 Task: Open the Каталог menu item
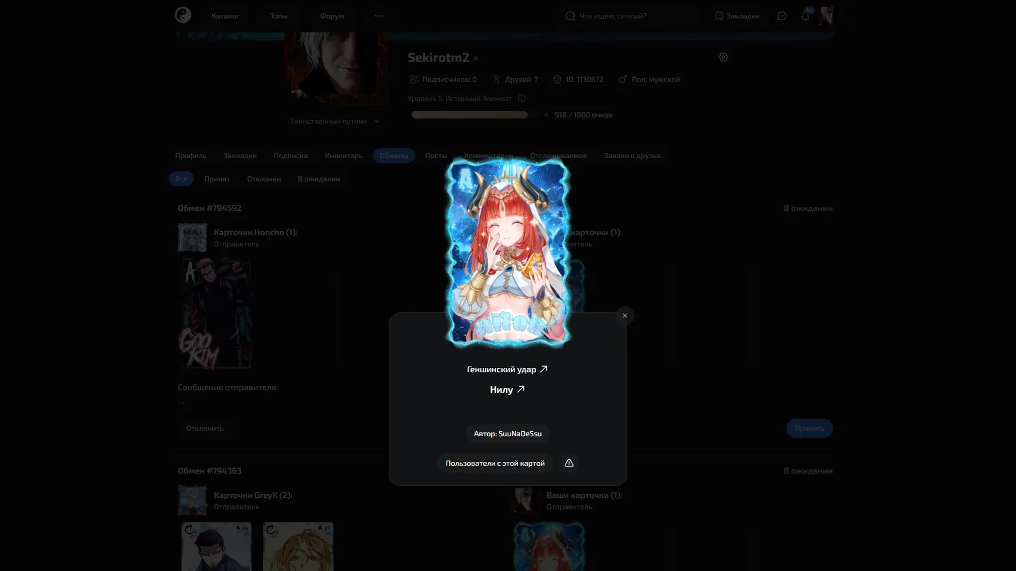tap(225, 16)
